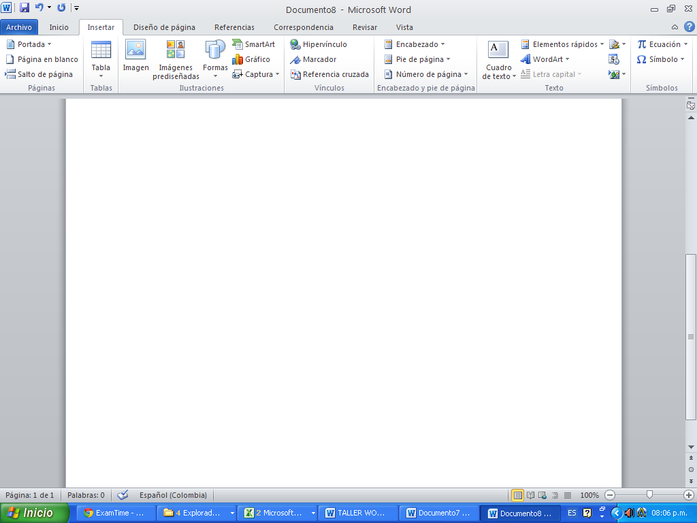Click the zoom slider handle

[649, 495]
